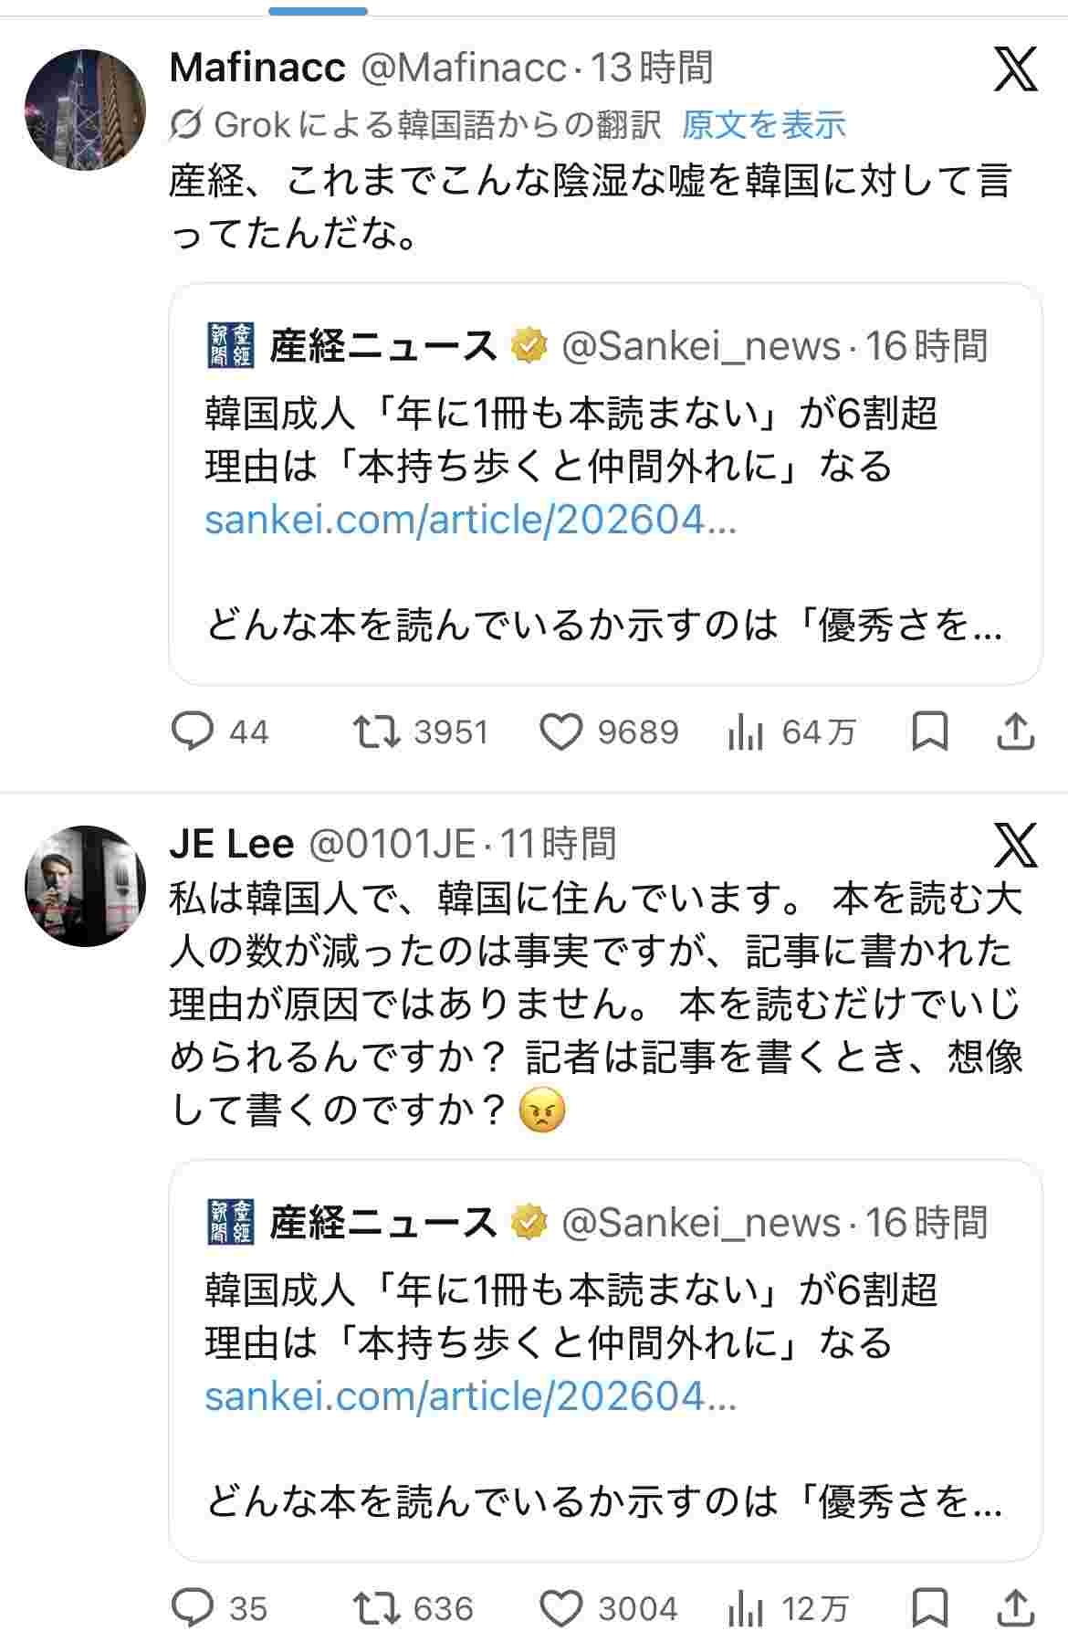
Task: Open @Sankei_news handle in first quote
Action: tap(700, 347)
